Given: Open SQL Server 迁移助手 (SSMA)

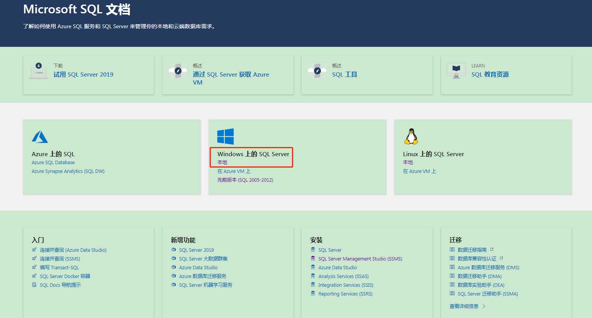Looking at the screenshot, I should point(488,294).
